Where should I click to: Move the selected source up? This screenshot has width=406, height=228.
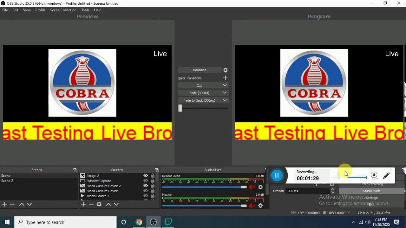click(x=108, y=204)
